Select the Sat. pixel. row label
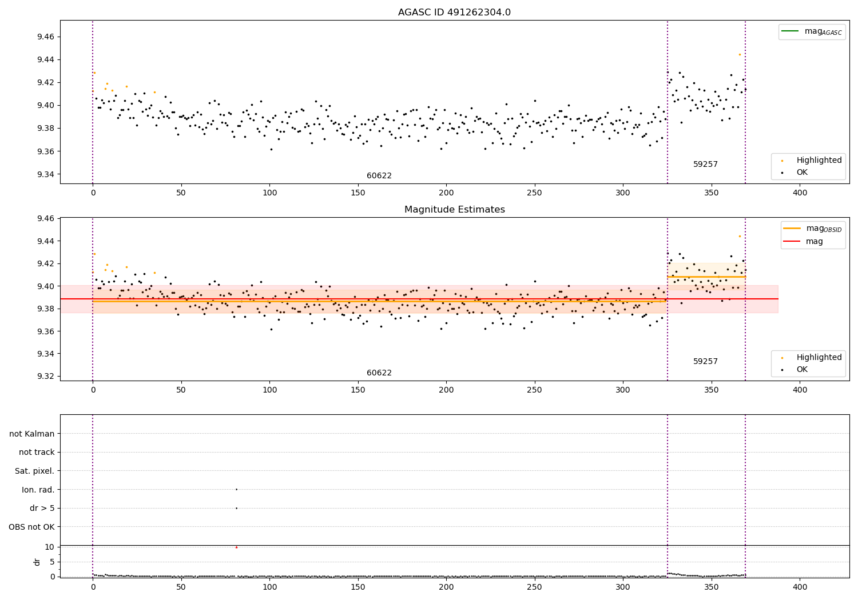 [35, 471]
